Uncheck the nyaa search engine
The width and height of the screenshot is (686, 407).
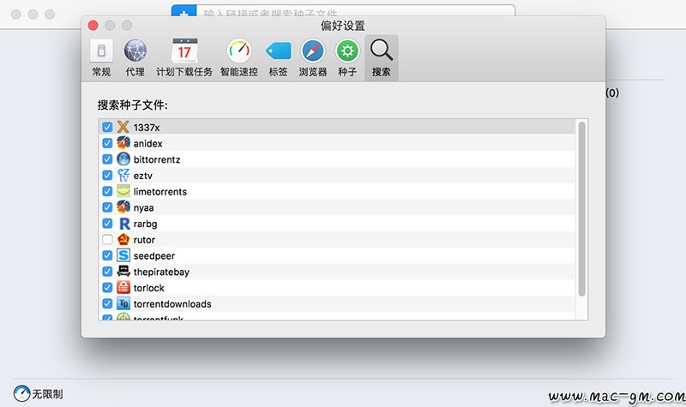point(107,207)
